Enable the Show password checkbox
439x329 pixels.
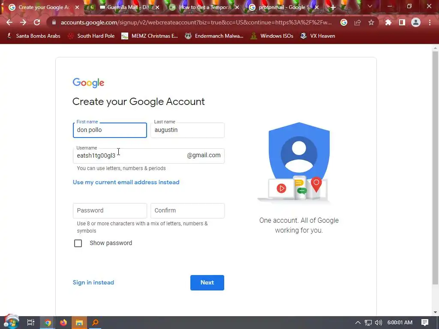[78, 243]
